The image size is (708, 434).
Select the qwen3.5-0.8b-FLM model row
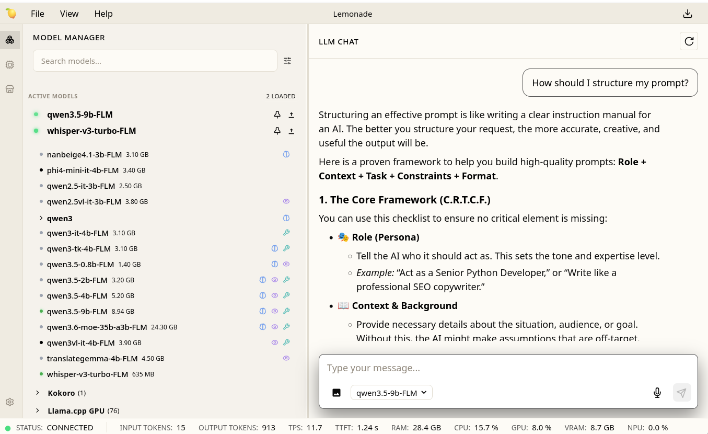(164, 264)
